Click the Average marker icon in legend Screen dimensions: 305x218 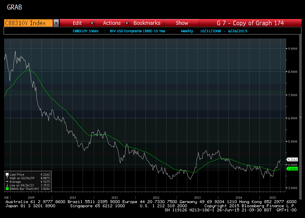click(x=7, y=182)
